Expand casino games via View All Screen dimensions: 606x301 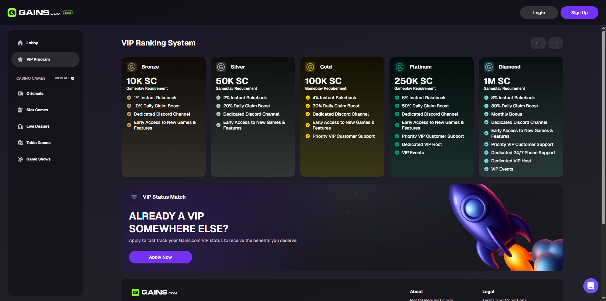coord(64,78)
